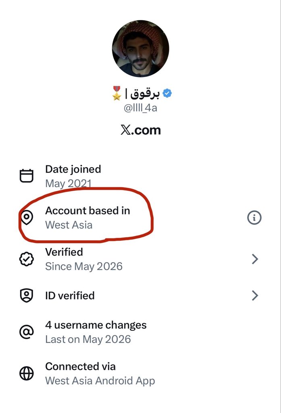The height and width of the screenshot is (413, 281).
Task: Click the blue verified checkmark beside the name
Action: click(167, 93)
